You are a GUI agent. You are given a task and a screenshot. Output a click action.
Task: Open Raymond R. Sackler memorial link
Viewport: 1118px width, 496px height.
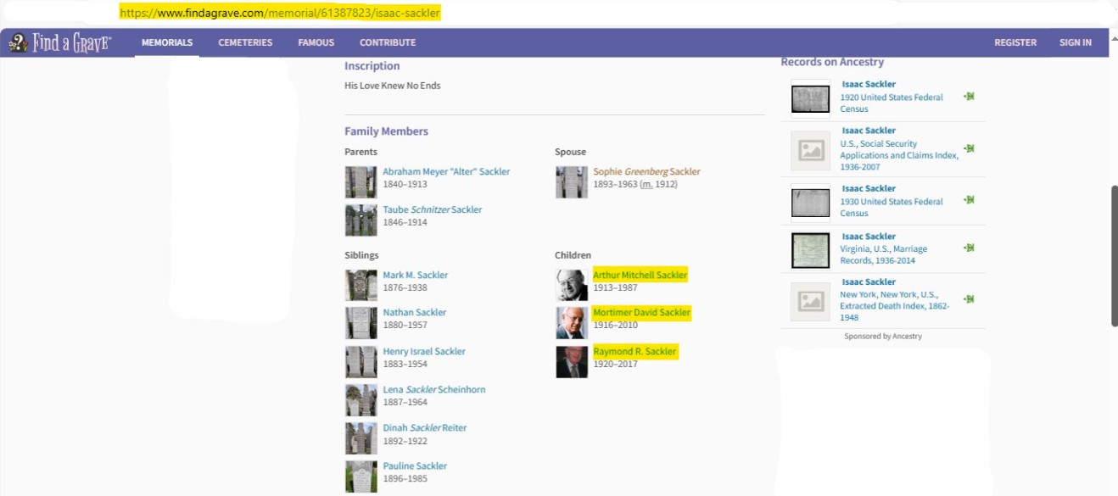coord(635,351)
